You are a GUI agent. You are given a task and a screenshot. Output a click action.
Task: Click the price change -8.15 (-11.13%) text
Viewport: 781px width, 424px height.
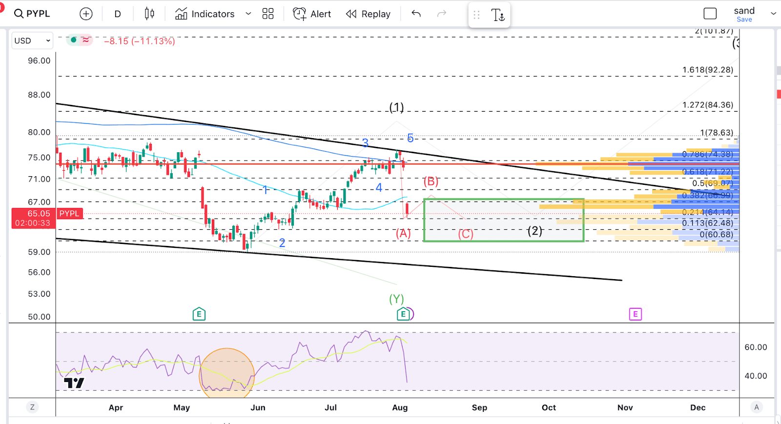140,41
